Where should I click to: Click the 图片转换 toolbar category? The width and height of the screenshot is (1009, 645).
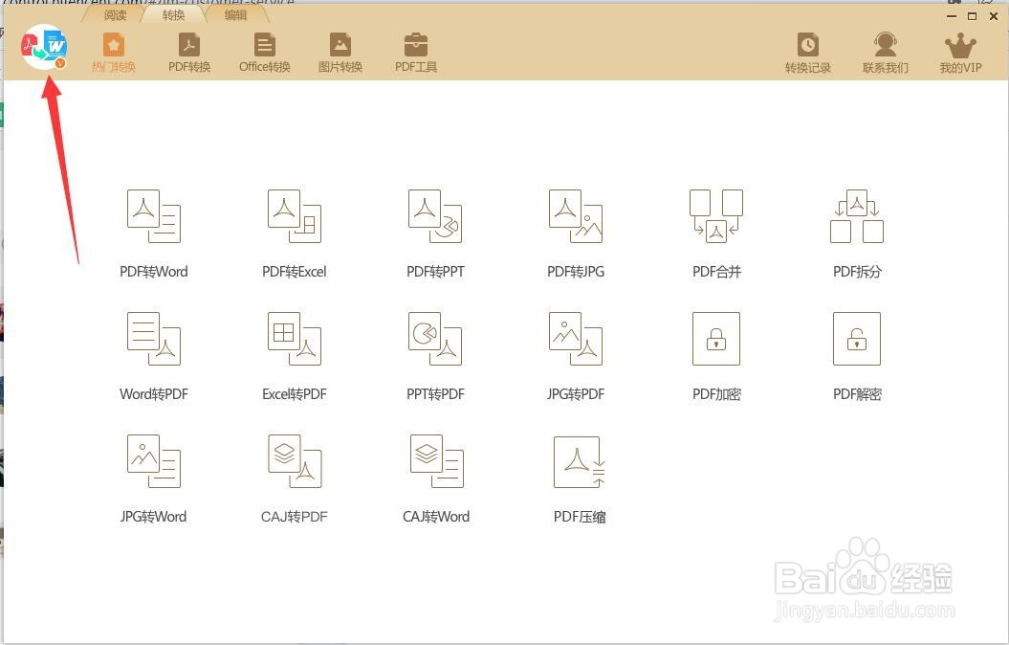[340, 52]
